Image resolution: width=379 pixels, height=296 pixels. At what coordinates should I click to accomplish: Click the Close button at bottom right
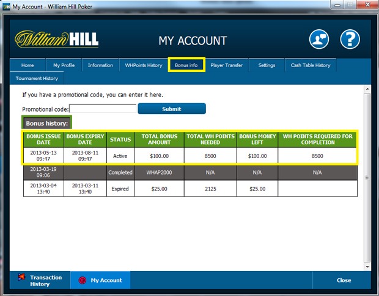click(344, 280)
